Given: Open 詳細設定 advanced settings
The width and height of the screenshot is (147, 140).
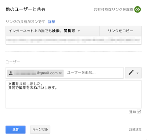Looking at the screenshot, I should [135, 129].
